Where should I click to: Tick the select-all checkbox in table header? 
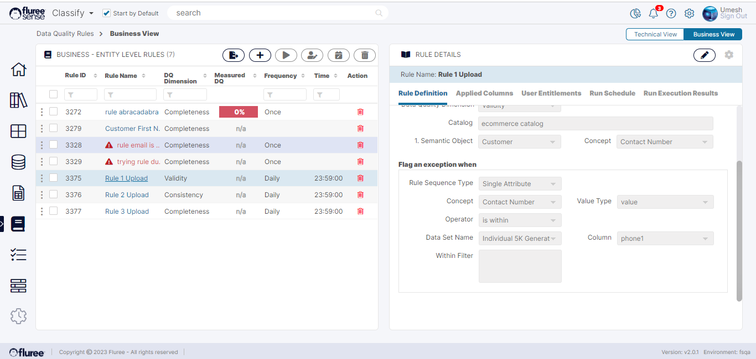(54, 94)
